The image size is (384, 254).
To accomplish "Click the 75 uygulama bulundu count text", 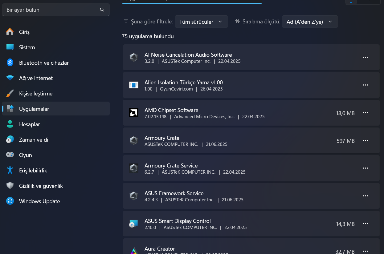I will [148, 36].
